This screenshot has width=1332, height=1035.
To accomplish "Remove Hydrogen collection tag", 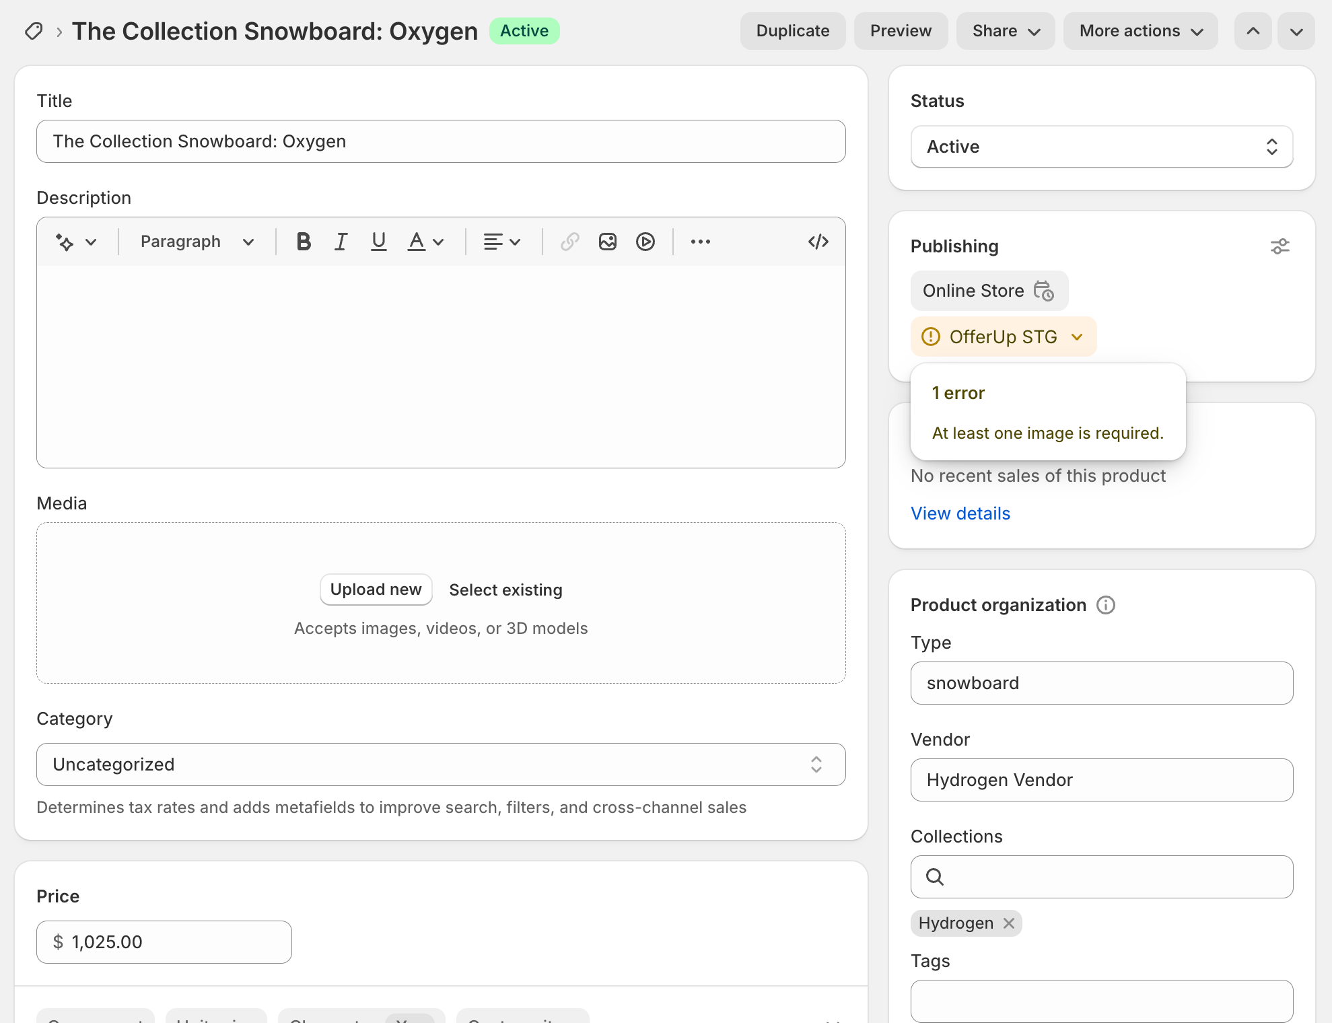I will pos(1009,923).
